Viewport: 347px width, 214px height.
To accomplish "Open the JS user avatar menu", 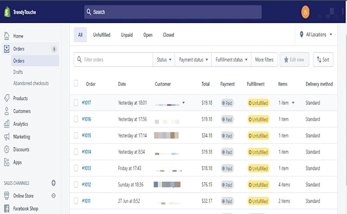I will click(x=305, y=12).
